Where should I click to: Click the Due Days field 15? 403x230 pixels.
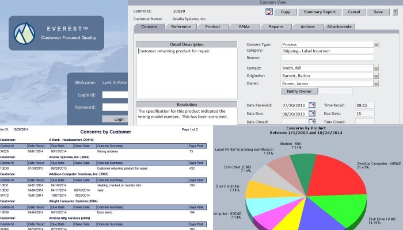(364, 113)
